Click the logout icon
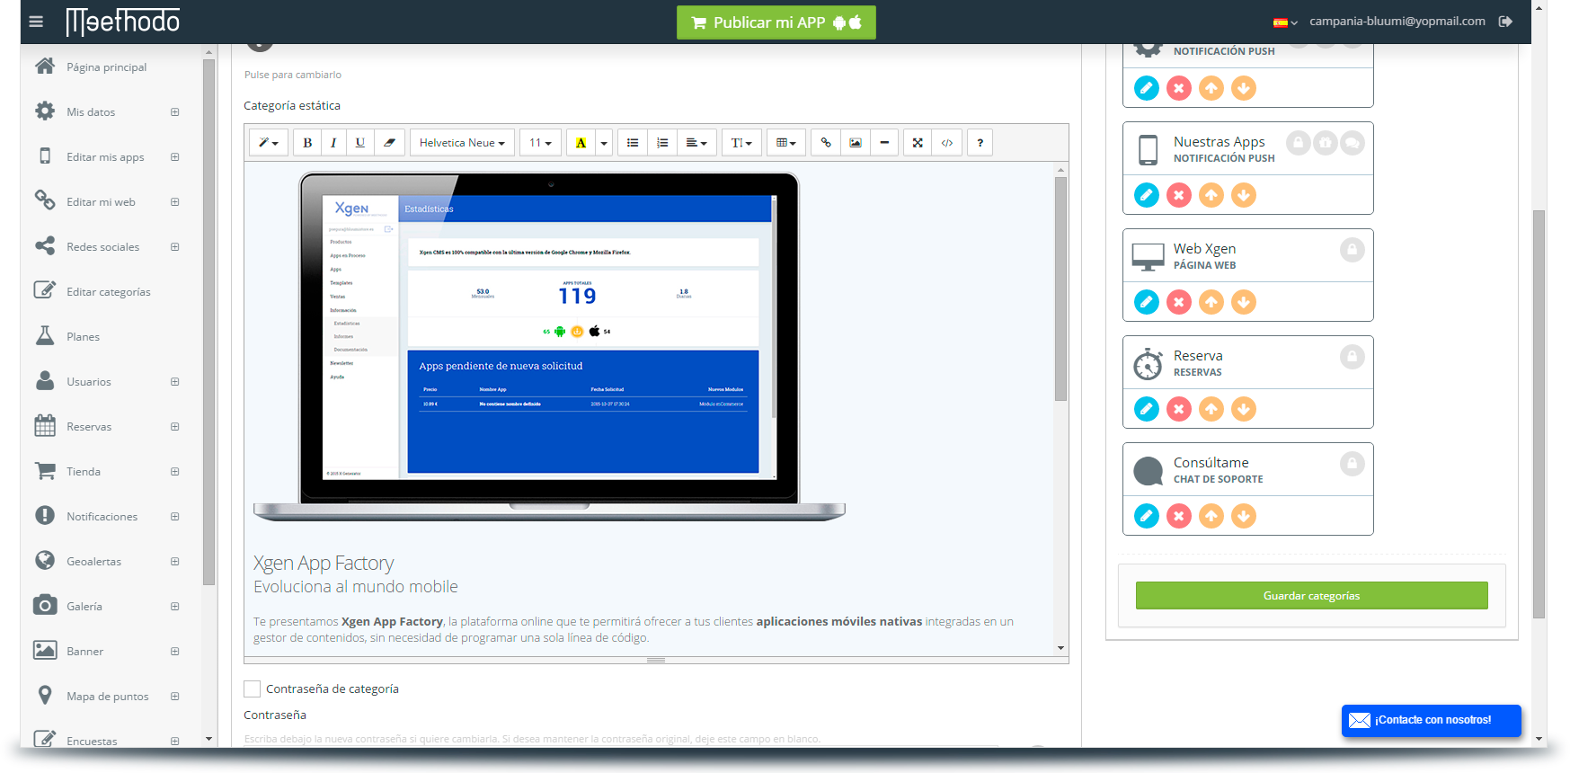This screenshot has height=773, width=1570. (1505, 22)
